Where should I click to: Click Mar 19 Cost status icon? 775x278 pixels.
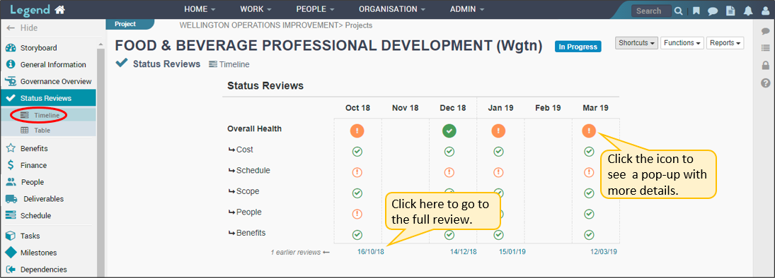589,152
